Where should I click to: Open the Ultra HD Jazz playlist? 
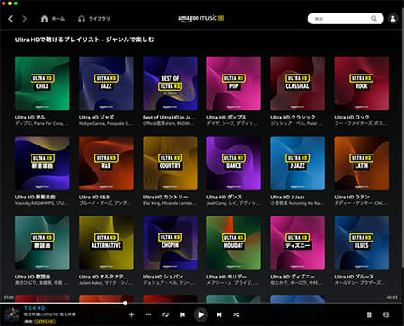click(106, 84)
